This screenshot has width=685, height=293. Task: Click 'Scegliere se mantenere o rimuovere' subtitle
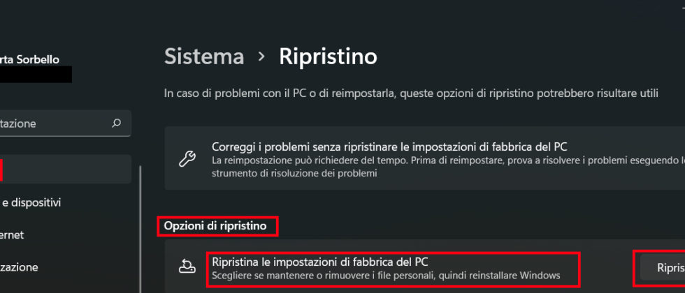[x=386, y=276]
